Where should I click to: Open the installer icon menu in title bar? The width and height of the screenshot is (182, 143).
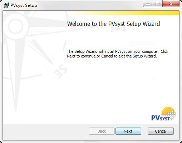[6, 5]
